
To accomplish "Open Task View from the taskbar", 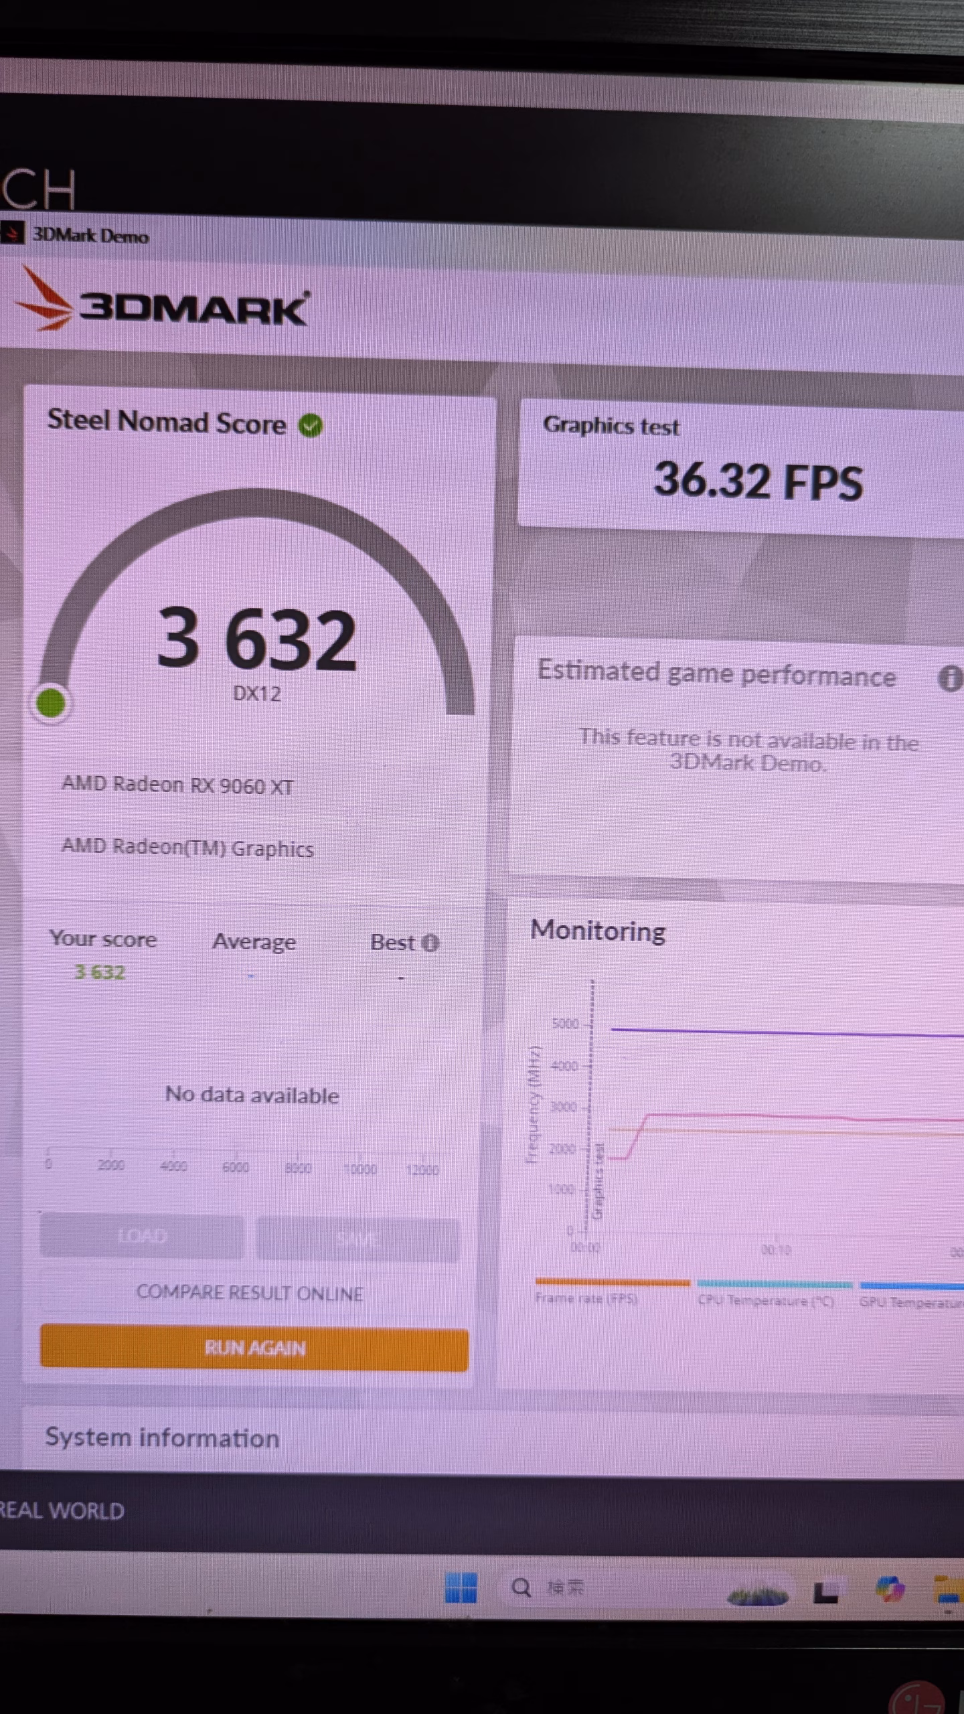I will pos(826,1593).
